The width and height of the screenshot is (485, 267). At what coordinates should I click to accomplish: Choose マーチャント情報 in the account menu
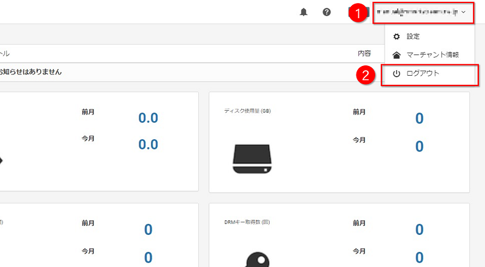[433, 55]
